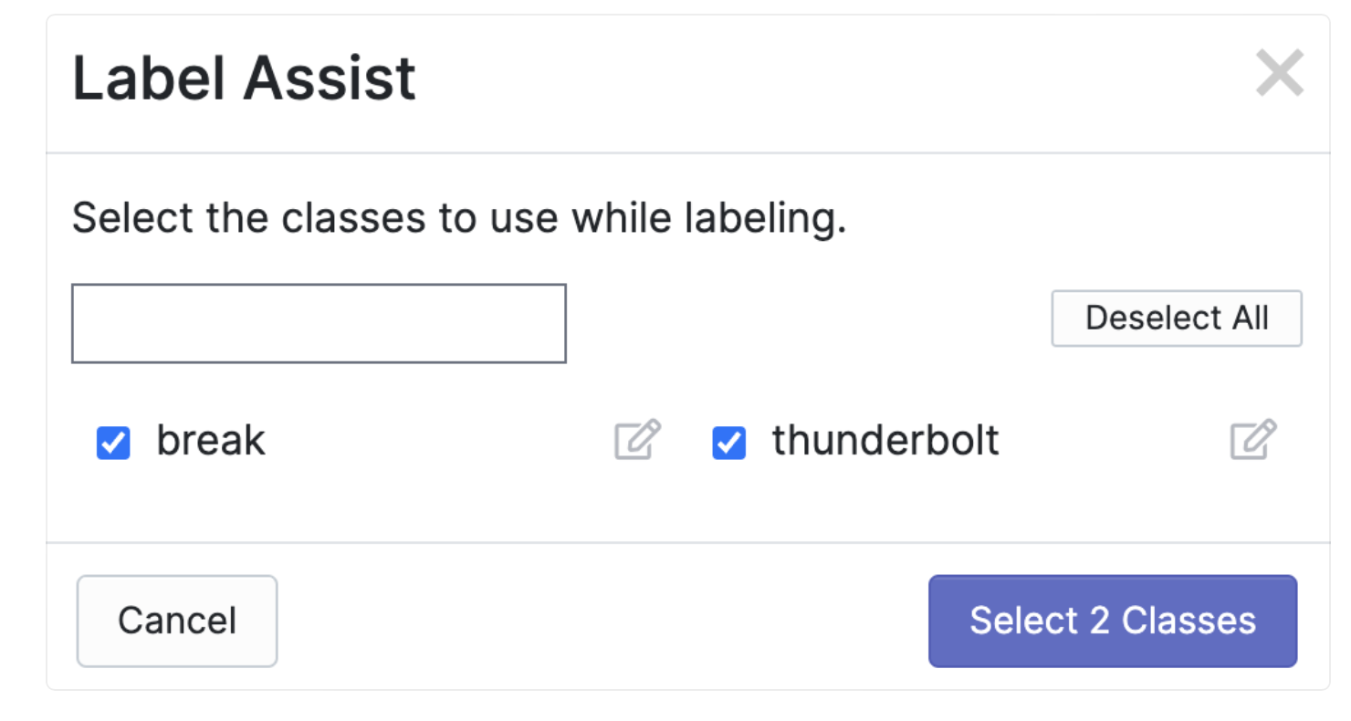Click the thunderbolt class label text
This screenshot has height=721, width=1351.
(885, 441)
